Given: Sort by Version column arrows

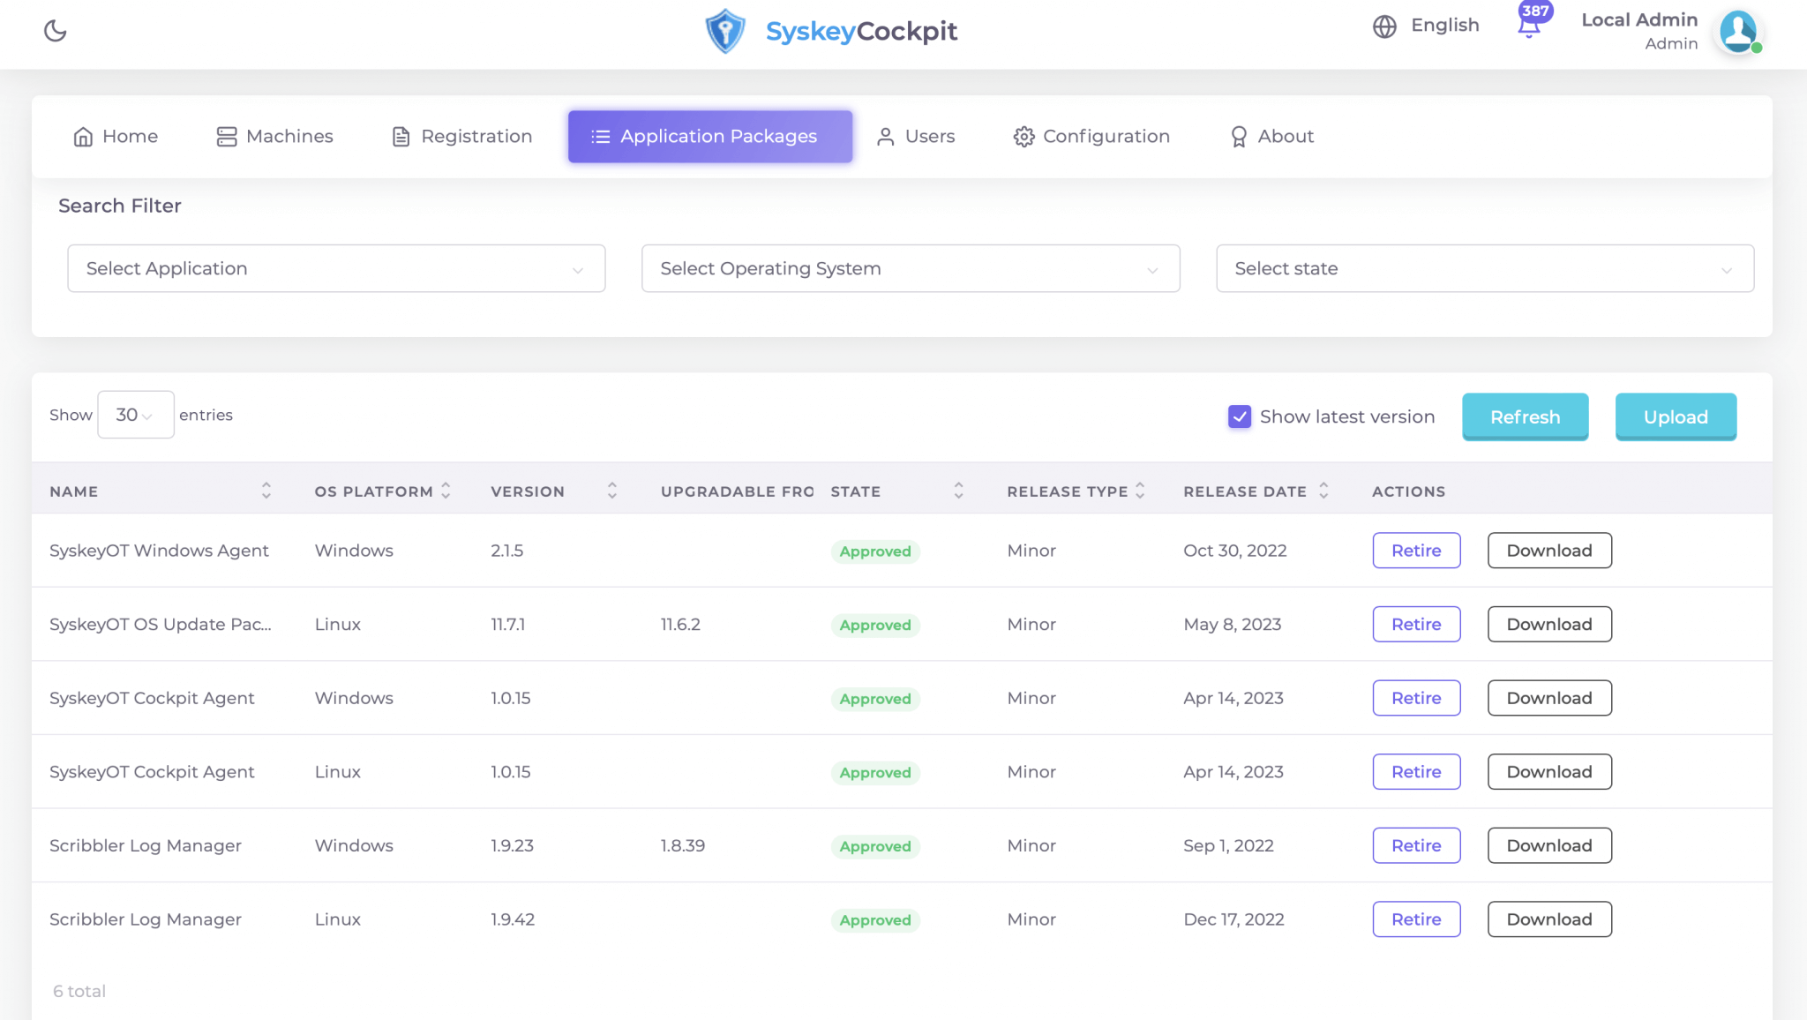Looking at the screenshot, I should 611,491.
